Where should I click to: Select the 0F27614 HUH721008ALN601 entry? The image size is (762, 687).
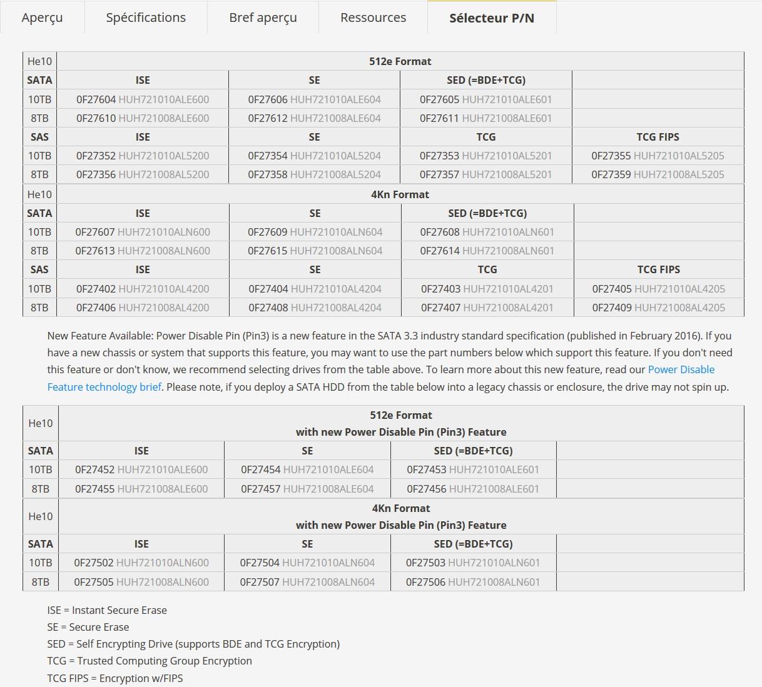click(x=487, y=251)
